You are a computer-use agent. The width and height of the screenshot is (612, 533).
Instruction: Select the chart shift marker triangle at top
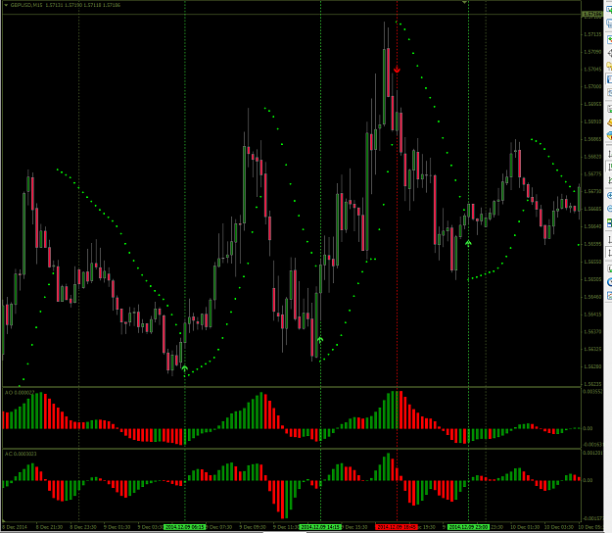click(464, 2)
